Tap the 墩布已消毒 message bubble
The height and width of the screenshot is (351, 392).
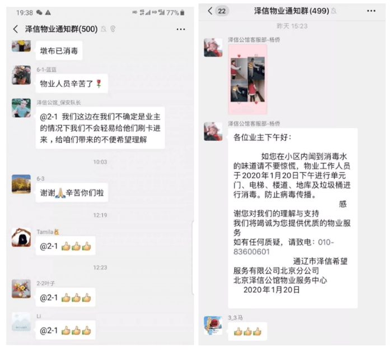pyautogui.click(x=59, y=51)
